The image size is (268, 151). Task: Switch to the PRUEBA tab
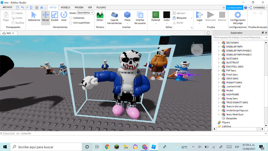(x=79, y=7)
